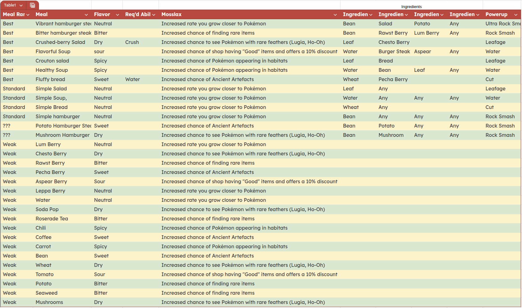Select the Simple Salad cell

click(62, 89)
